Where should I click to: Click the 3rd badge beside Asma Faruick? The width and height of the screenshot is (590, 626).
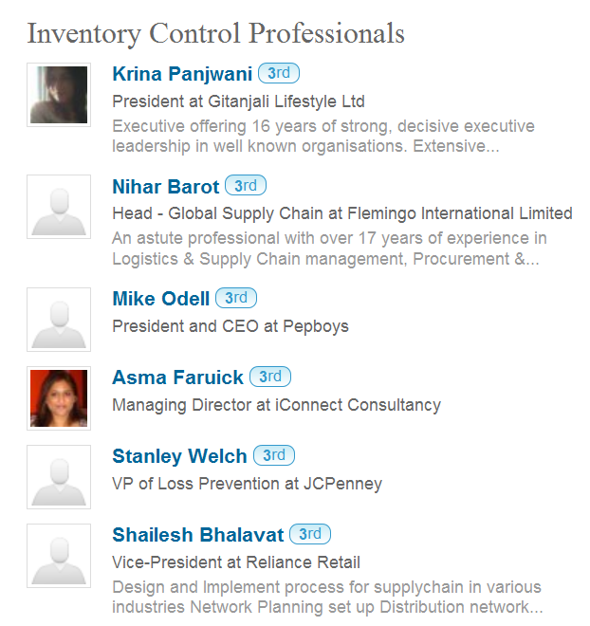270,377
